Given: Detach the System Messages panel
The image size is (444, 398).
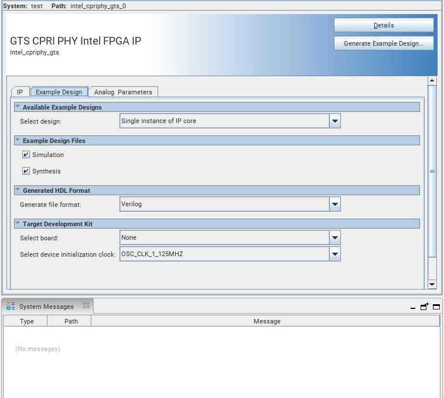Looking at the screenshot, I should click(x=425, y=307).
